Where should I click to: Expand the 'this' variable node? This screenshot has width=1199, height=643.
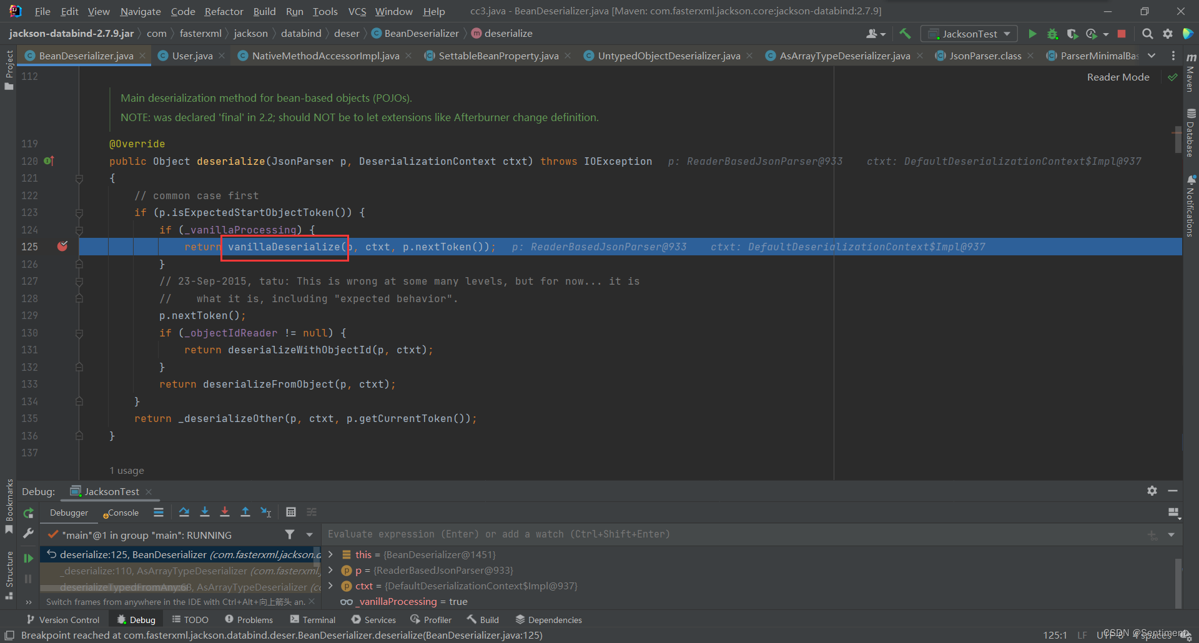click(330, 554)
